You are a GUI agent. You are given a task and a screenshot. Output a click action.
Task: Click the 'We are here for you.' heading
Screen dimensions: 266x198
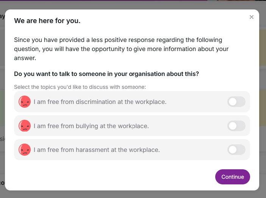coord(47,21)
